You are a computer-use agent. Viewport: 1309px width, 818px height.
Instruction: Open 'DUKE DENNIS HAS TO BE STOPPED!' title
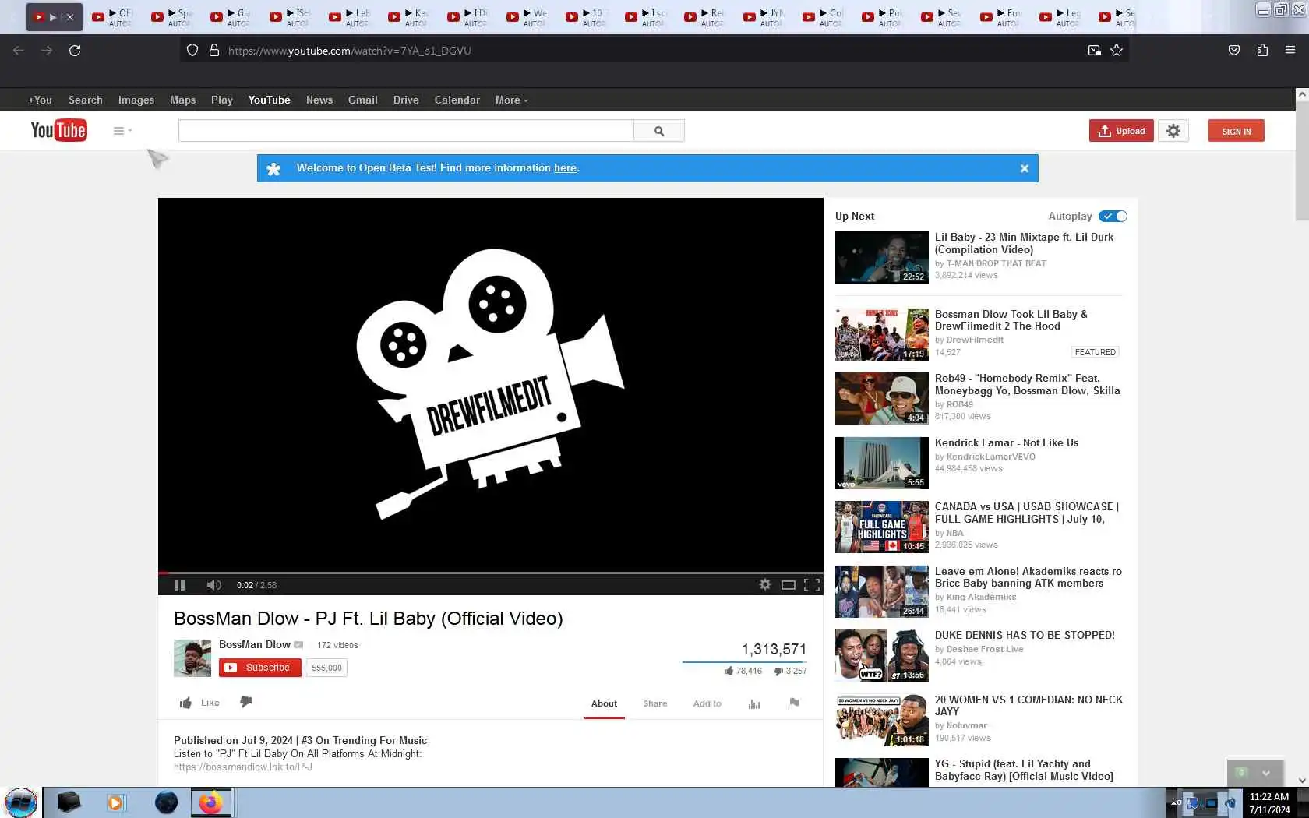click(1025, 636)
